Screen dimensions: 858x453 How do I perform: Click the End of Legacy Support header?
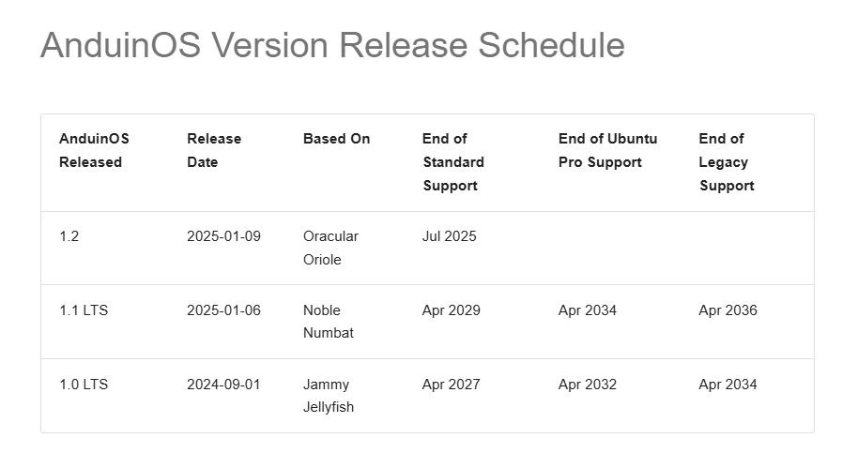tap(727, 162)
